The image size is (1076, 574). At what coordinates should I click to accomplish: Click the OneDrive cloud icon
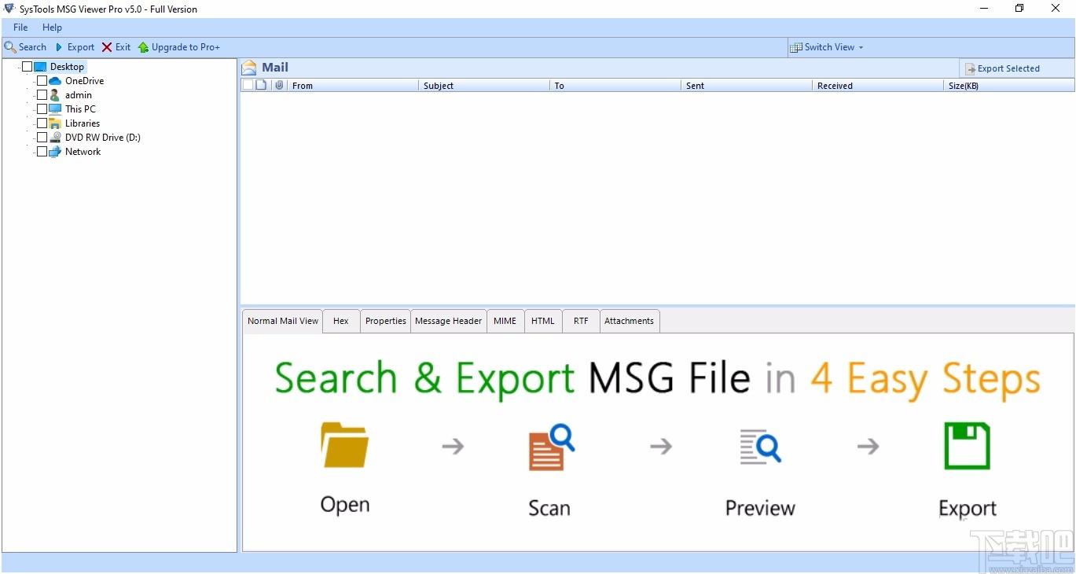(55, 81)
